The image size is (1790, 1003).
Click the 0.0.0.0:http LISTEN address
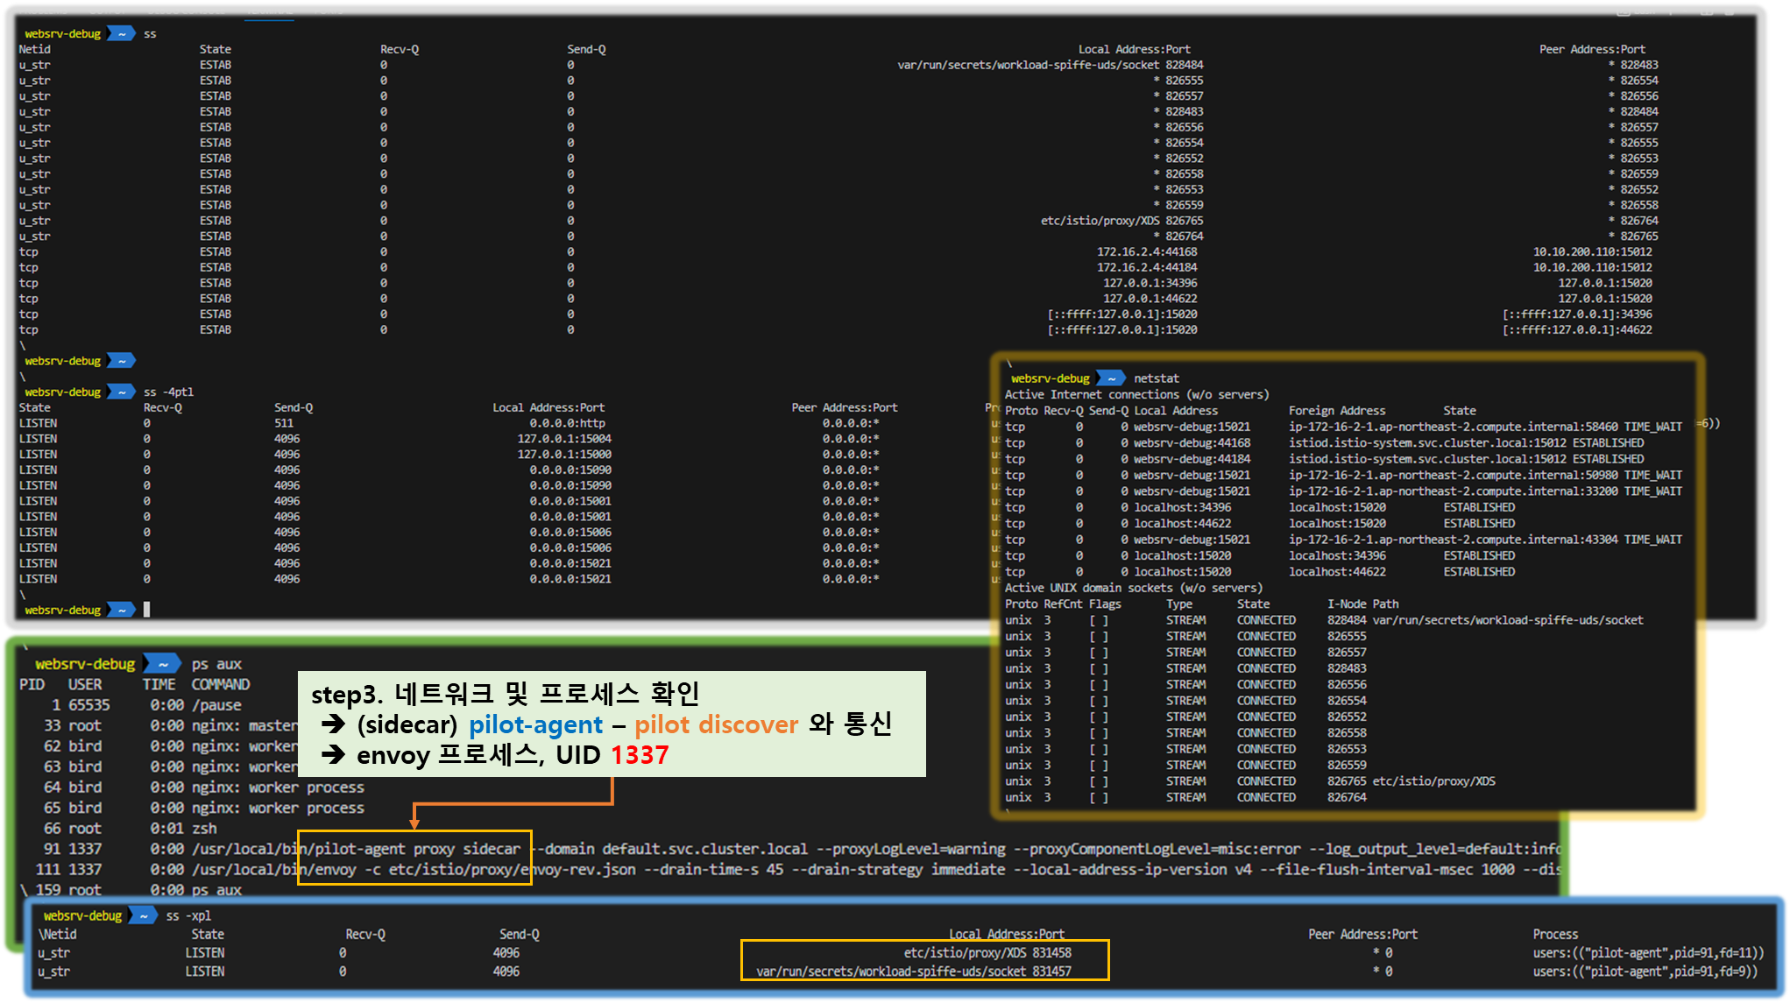pos(567,423)
